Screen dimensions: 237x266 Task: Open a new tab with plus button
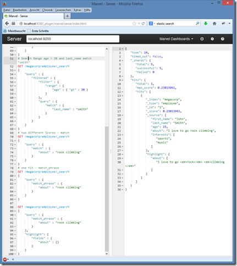tap(68, 16)
